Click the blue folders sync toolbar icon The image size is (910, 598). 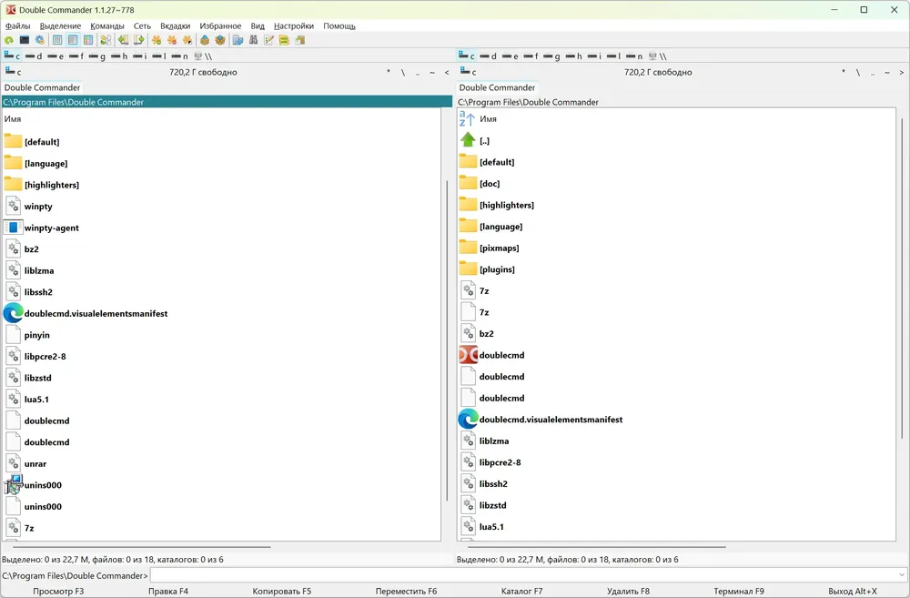pyautogui.click(x=238, y=40)
